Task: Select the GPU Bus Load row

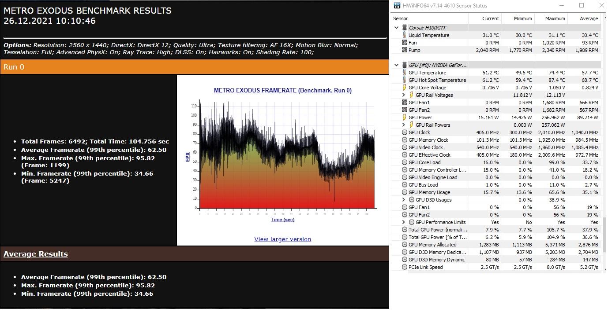Action: (x=495, y=185)
